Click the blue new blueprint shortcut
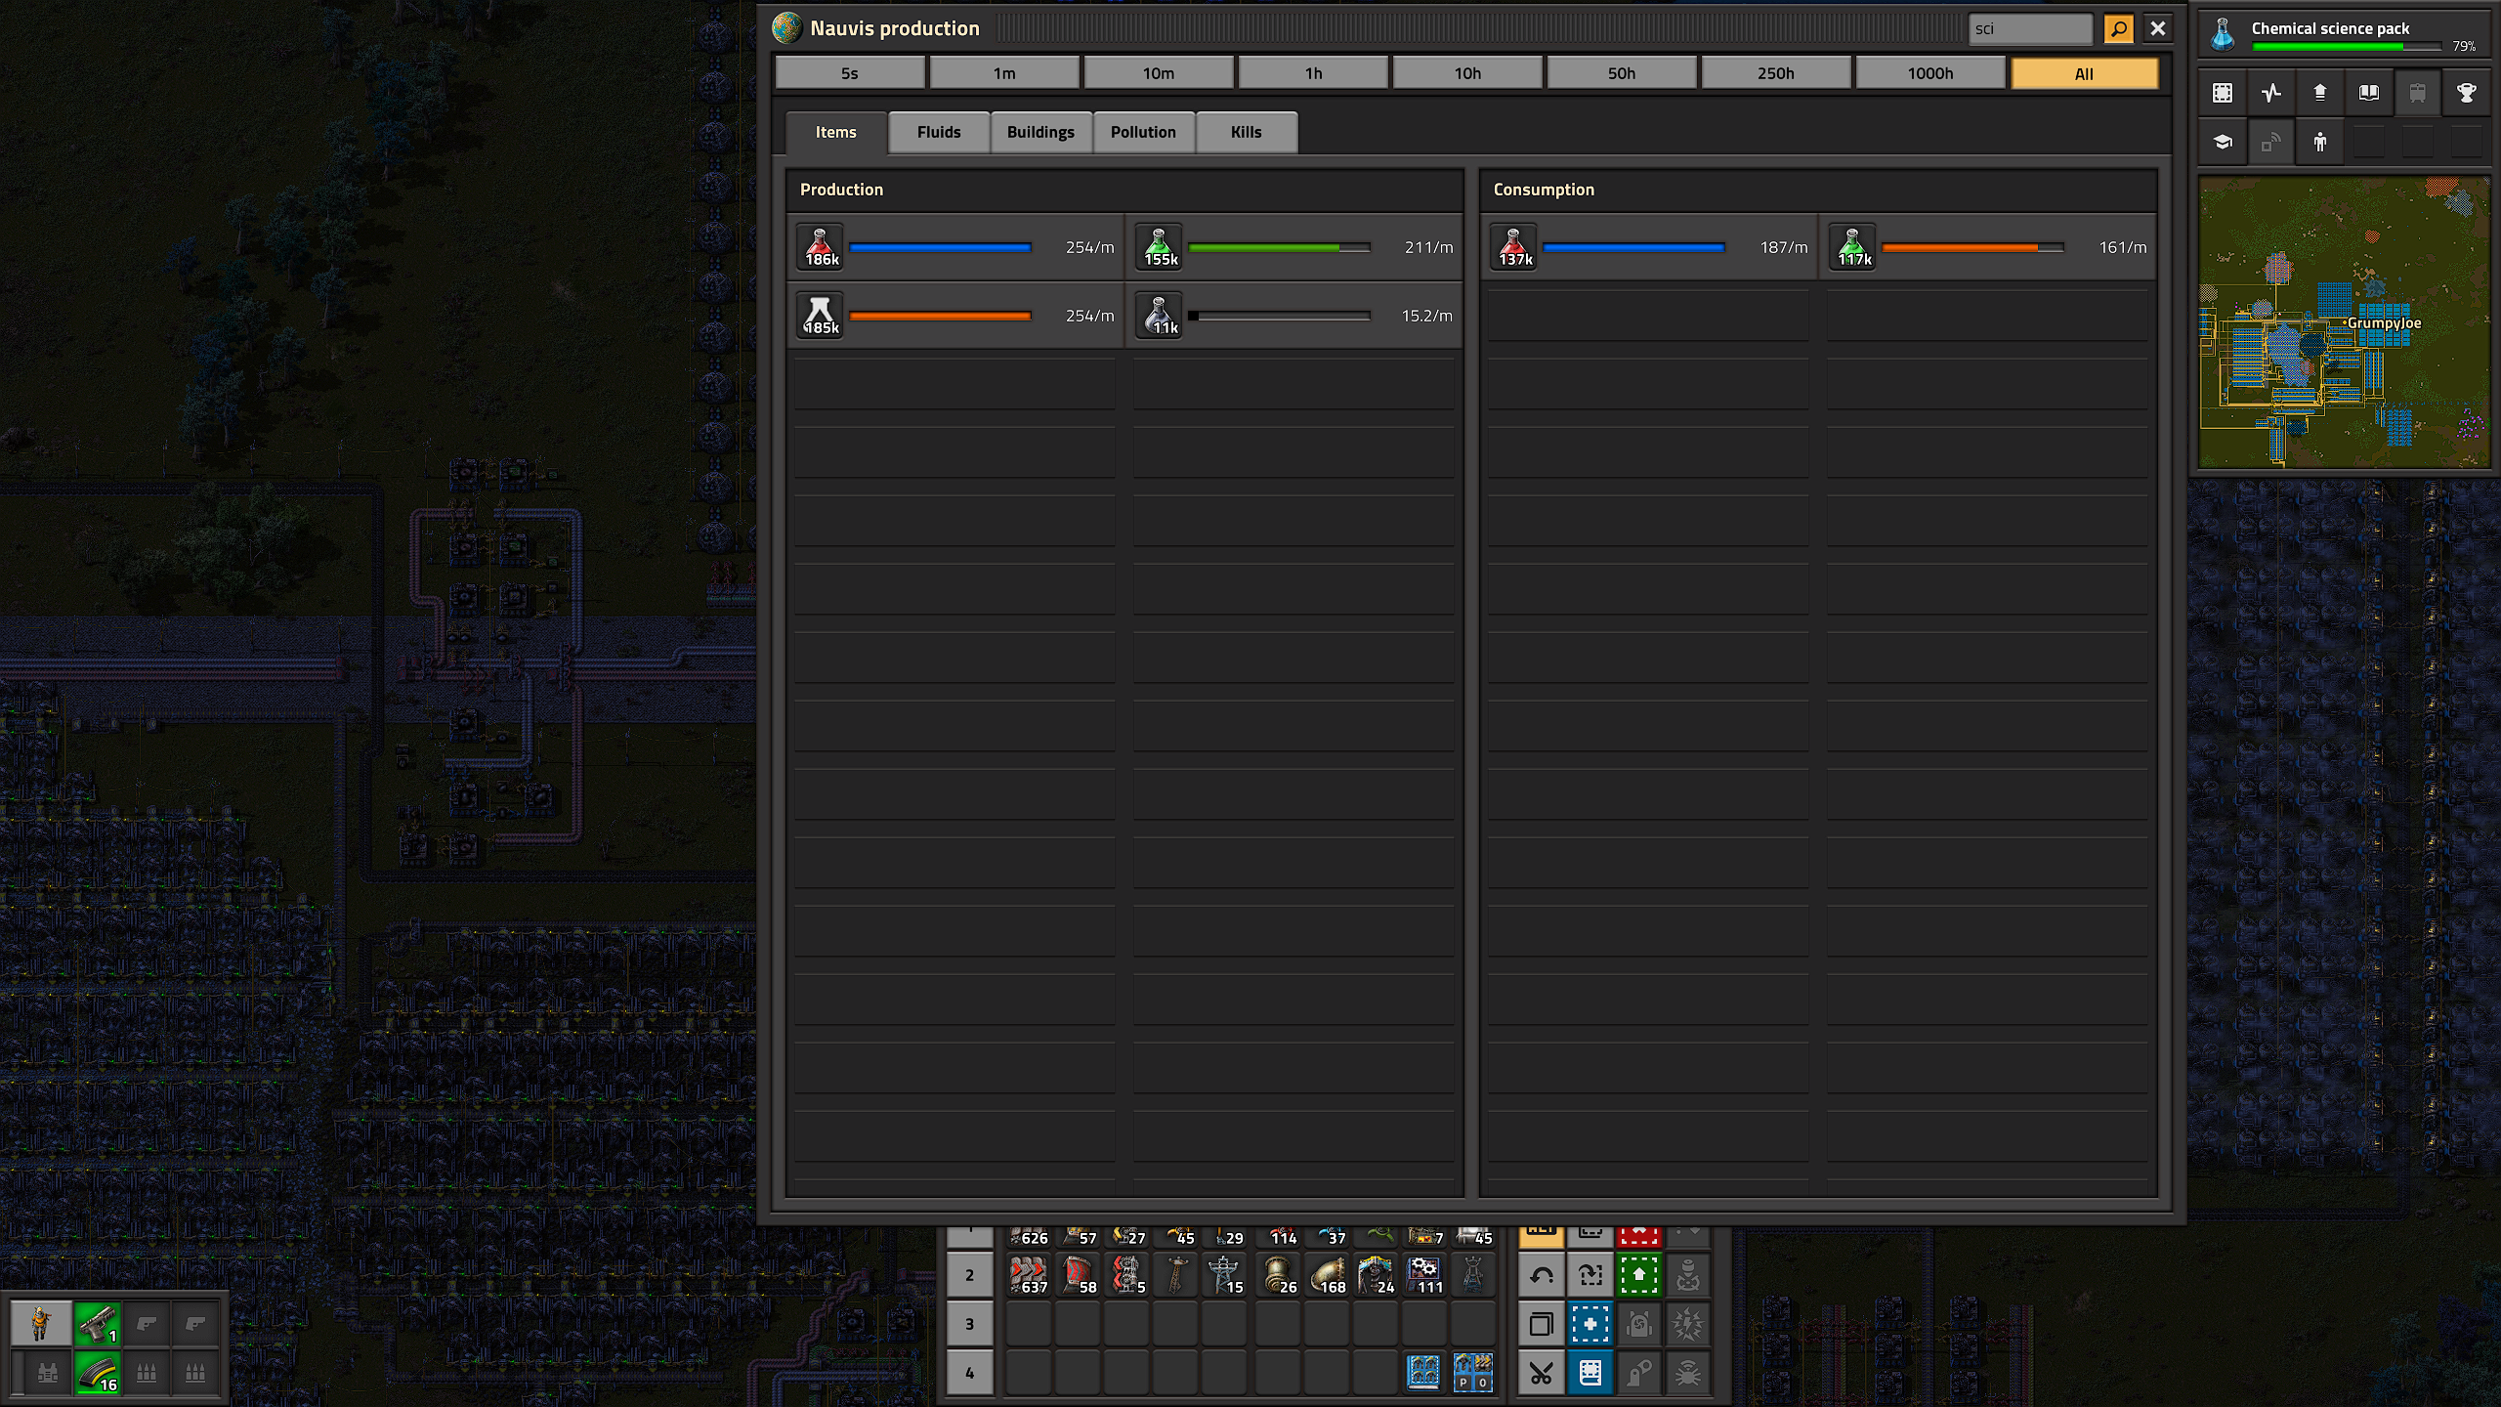Viewport: 2501px width, 1407px height. 1590,1325
